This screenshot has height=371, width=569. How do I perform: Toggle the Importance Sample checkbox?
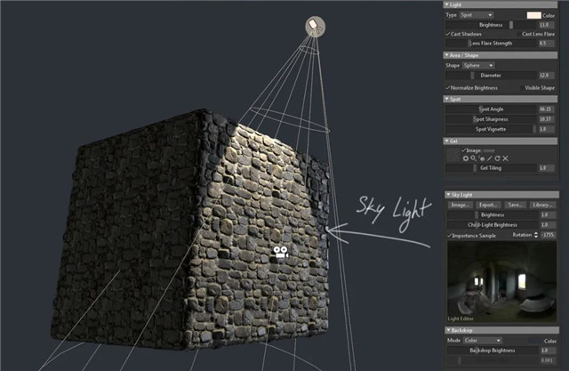tap(447, 235)
